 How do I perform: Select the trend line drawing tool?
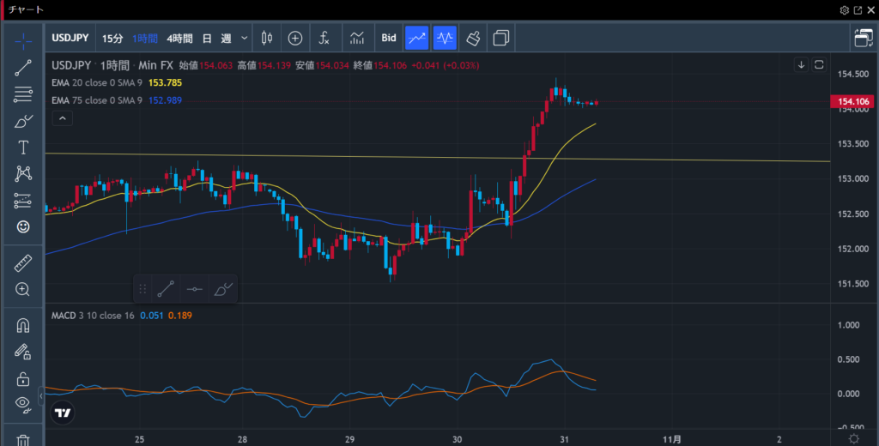(x=23, y=68)
